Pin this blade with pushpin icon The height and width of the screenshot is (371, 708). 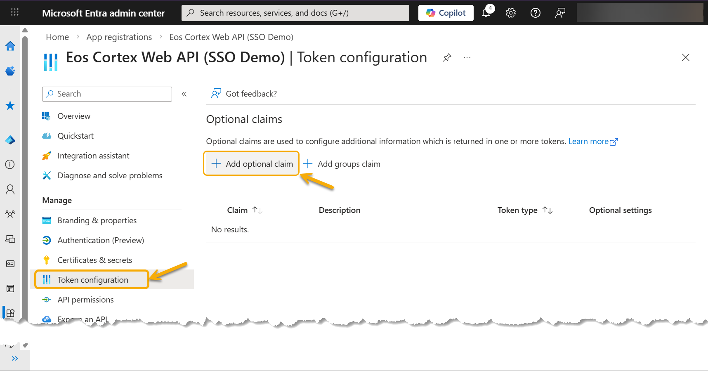pos(447,58)
